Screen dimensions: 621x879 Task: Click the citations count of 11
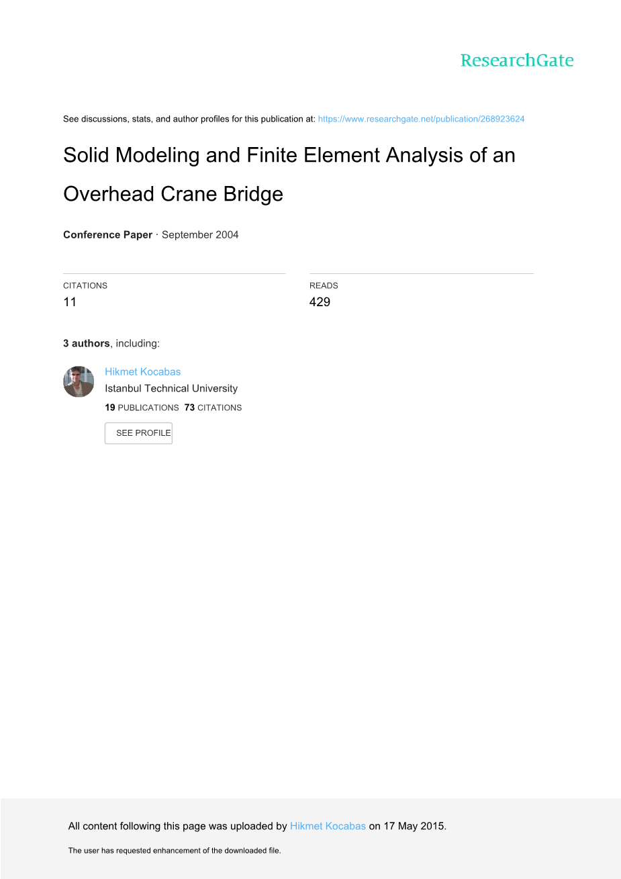click(70, 302)
